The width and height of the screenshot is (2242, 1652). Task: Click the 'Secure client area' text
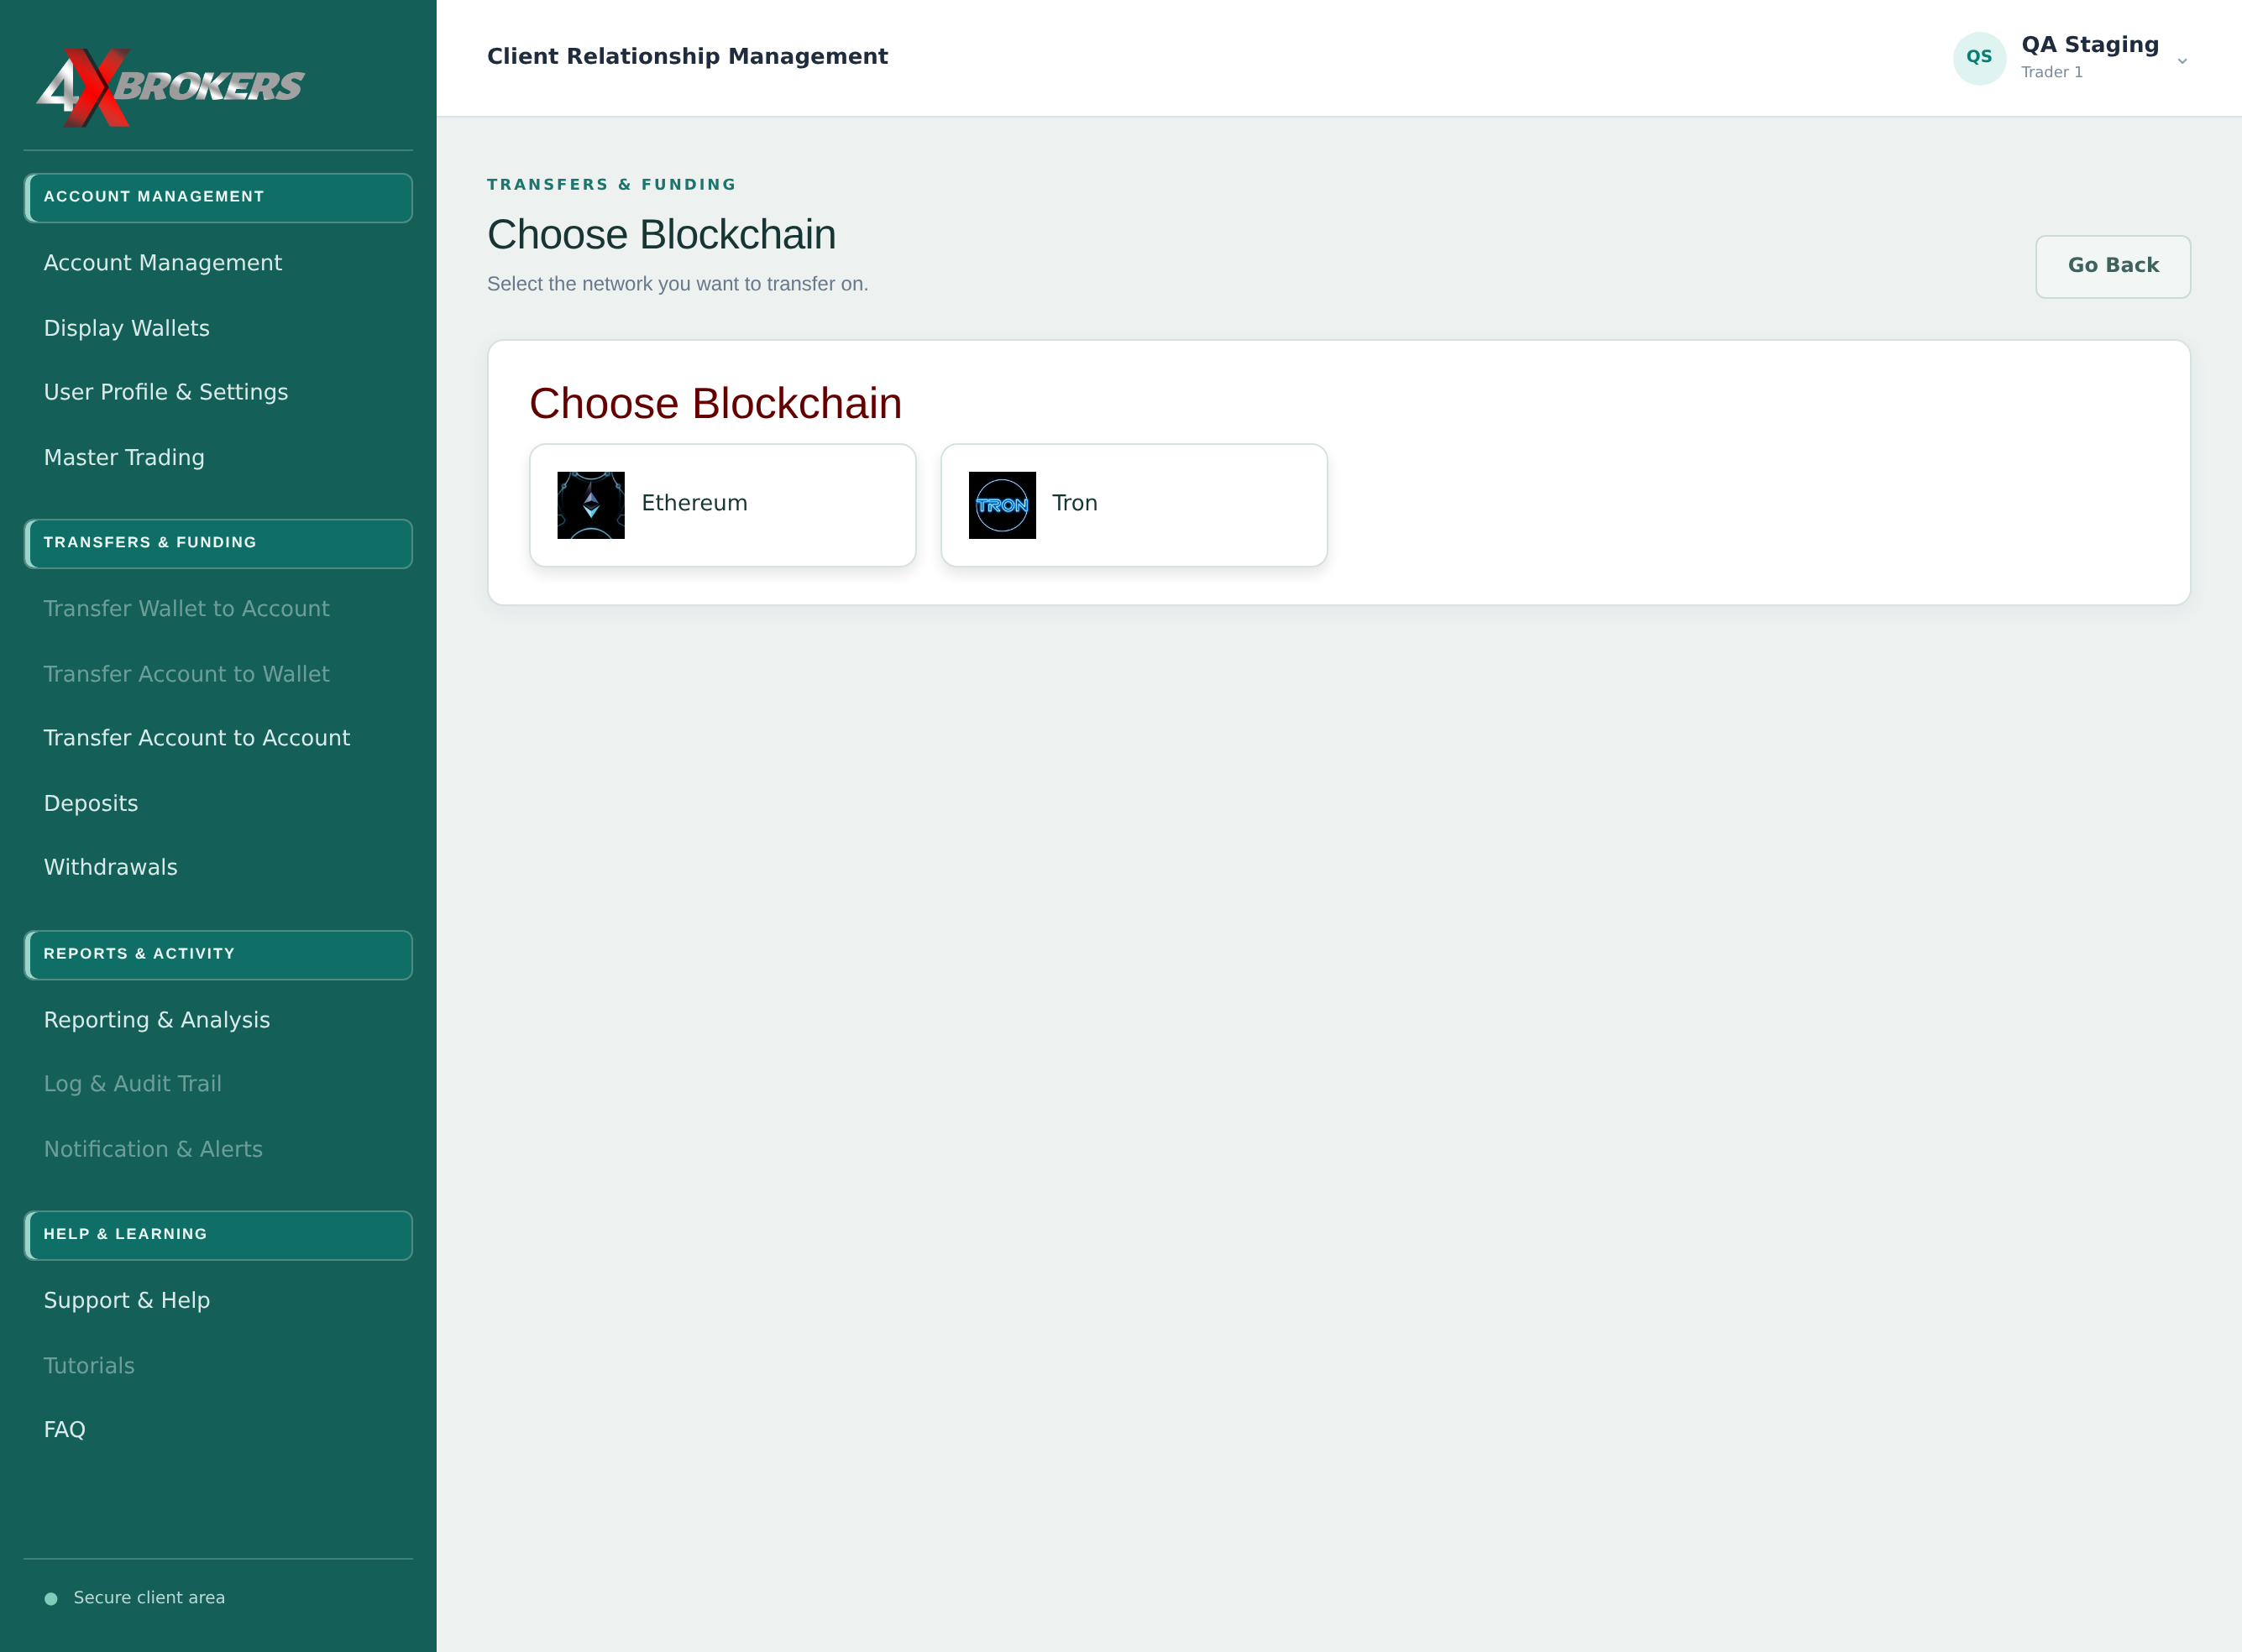(x=149, y=1598)
